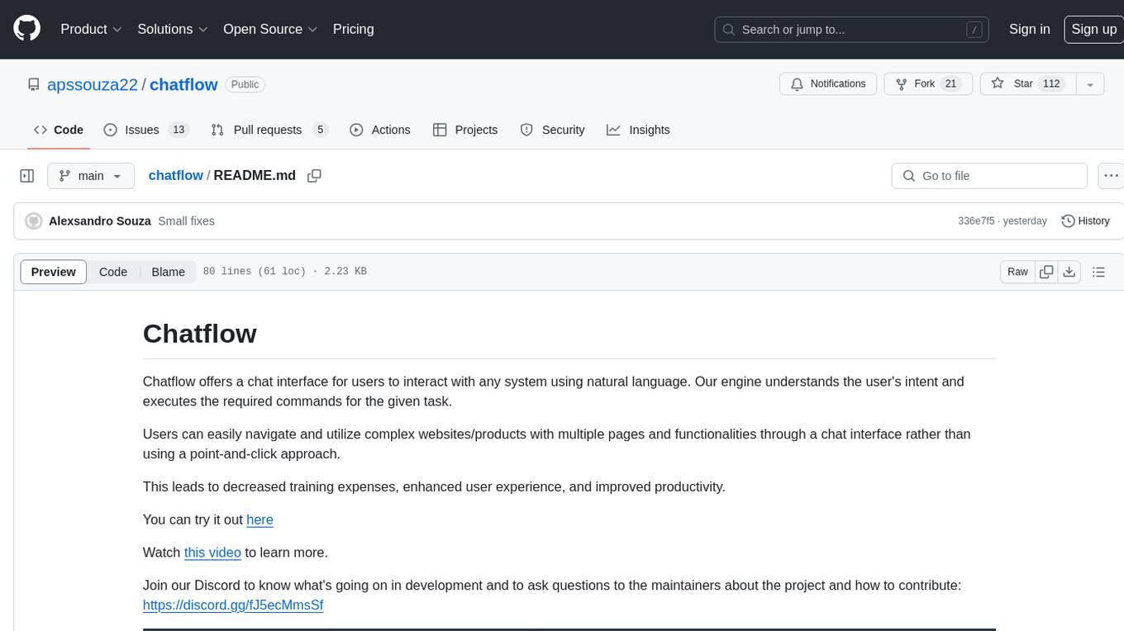
Task: Open the Small fixes commit message
Action: click(x=186, y=221)
